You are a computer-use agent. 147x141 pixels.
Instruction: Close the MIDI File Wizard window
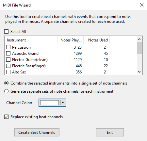pos(142,5)
